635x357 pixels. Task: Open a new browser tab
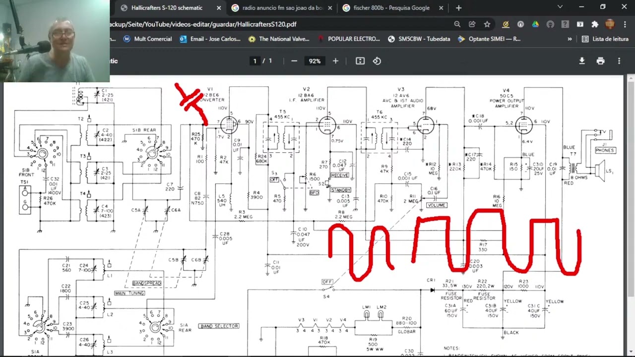tap(458, 8)
